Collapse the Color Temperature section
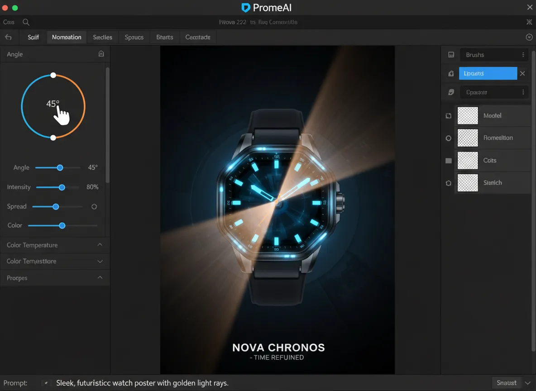The height and width of the screenshot is (391, 536). (x=100, y=245)
